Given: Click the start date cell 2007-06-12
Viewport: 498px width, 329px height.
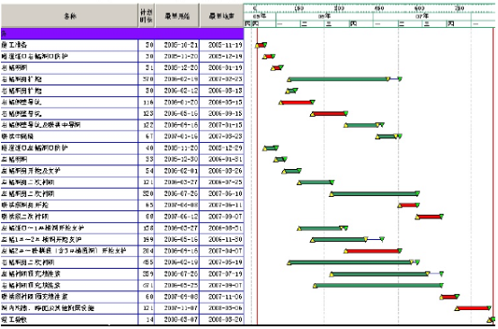Looking at the screenshot, I should tap(177, 217).
